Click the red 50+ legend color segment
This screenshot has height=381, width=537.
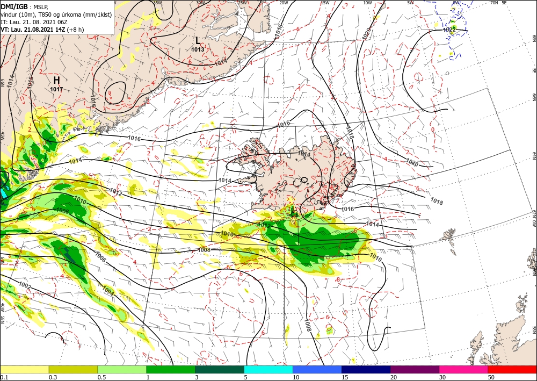pos(512,369)
